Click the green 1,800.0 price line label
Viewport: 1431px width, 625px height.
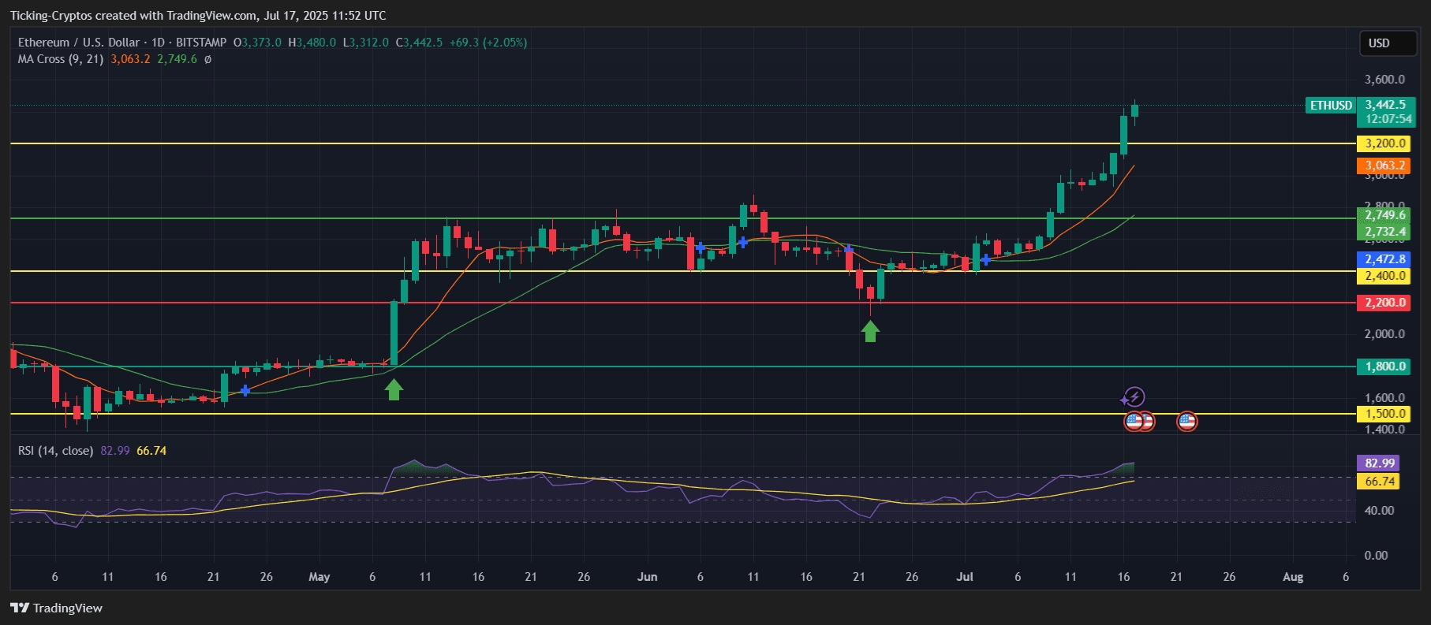tap(1384, 366)
